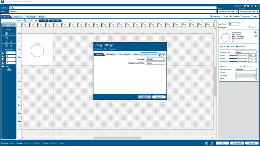
Task: Open the Advanced Options tab
Action: (x=148, y=54)
